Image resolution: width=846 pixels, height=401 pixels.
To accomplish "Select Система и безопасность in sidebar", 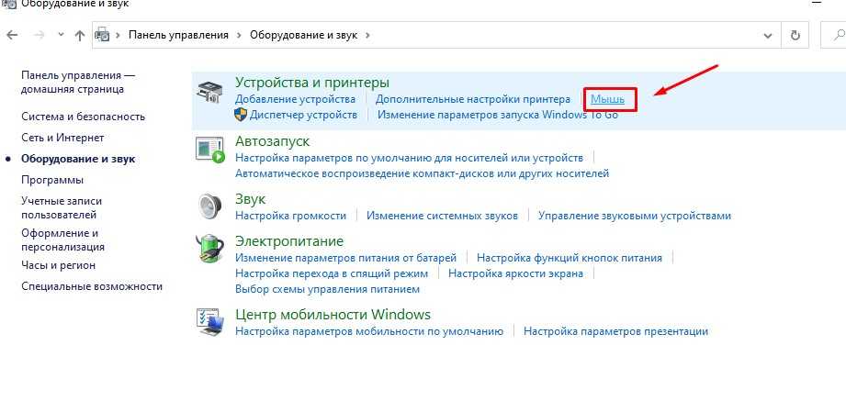I will [x=84, y=117].
